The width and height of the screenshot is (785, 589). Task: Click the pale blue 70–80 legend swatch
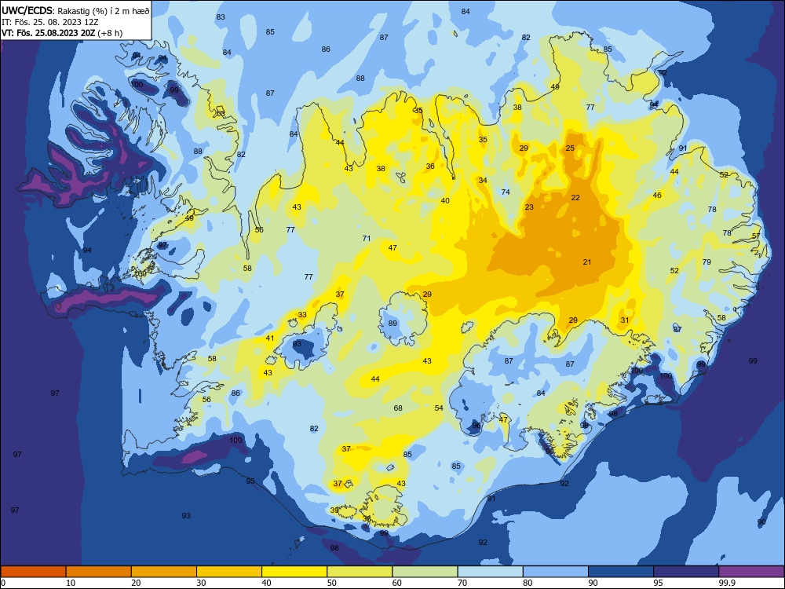[x=490, y=572]
